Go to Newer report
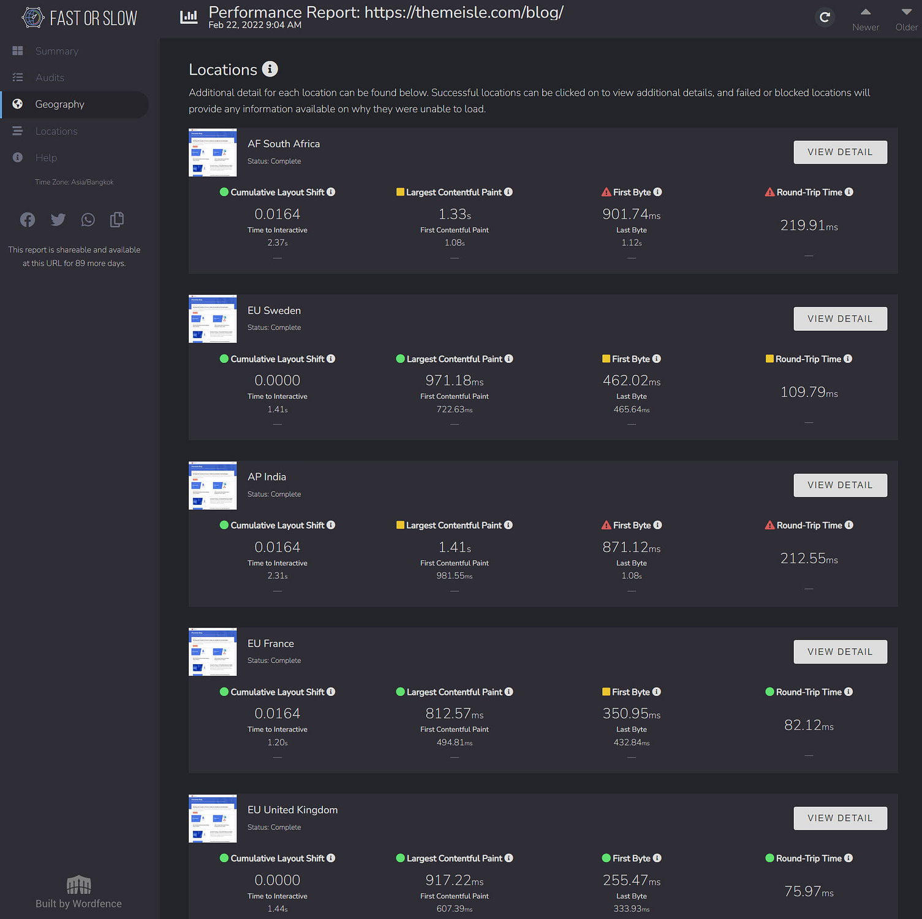This screenshot has height=919, width=922. pos(866,20)
